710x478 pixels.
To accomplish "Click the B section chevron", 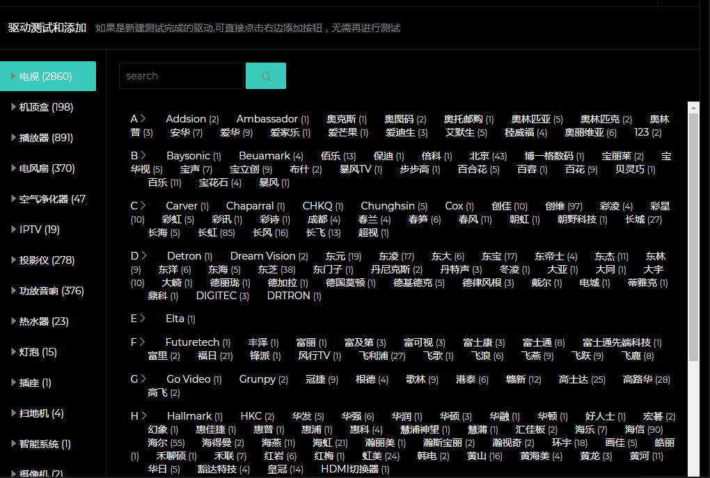I will pyautogui.click(x=143, y=156).
